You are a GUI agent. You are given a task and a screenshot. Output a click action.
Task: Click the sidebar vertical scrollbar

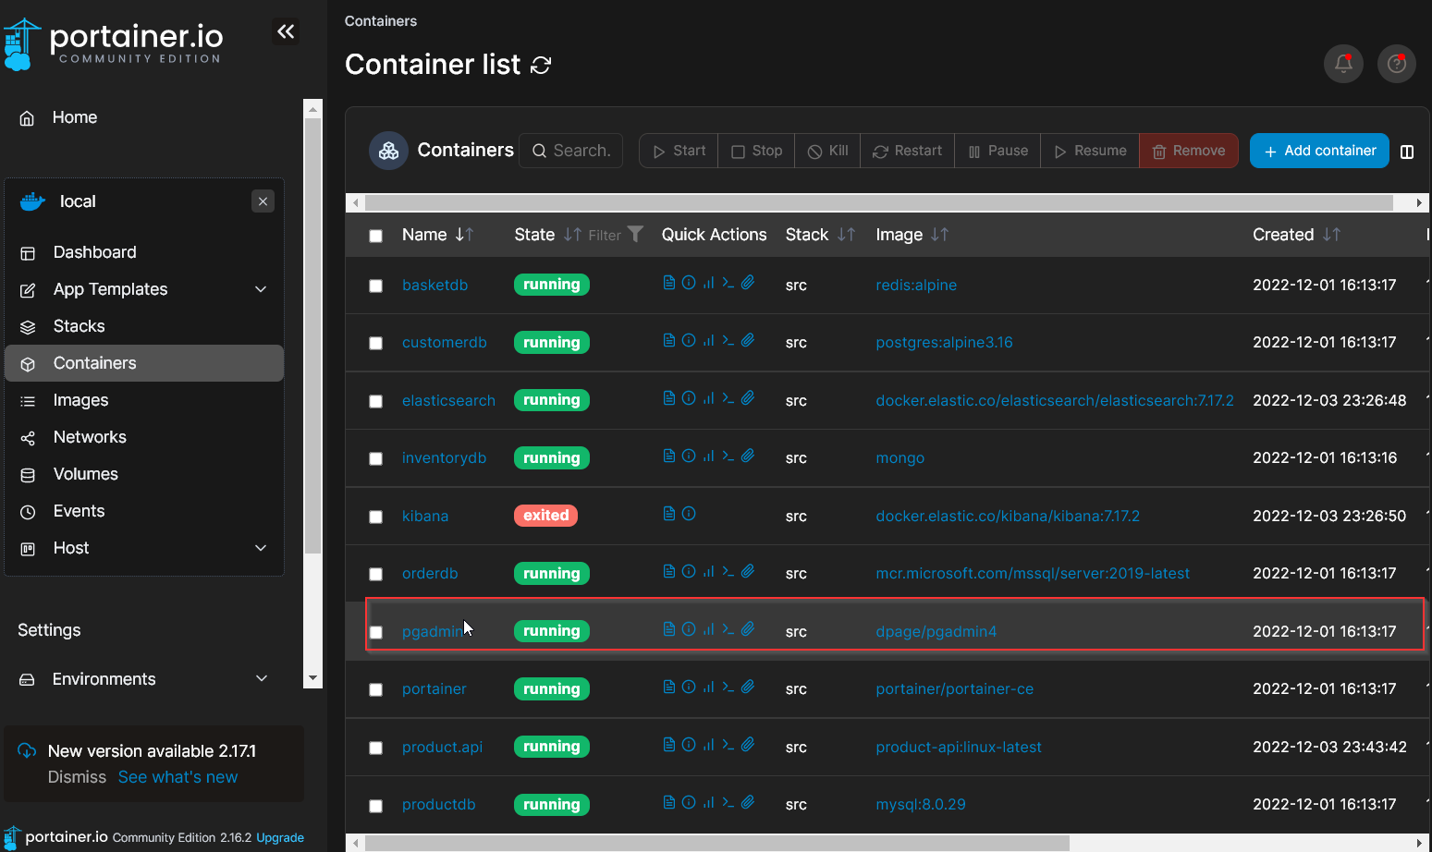(312, 336)
